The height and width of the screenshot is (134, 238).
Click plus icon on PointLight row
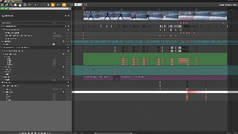point(68,83)
